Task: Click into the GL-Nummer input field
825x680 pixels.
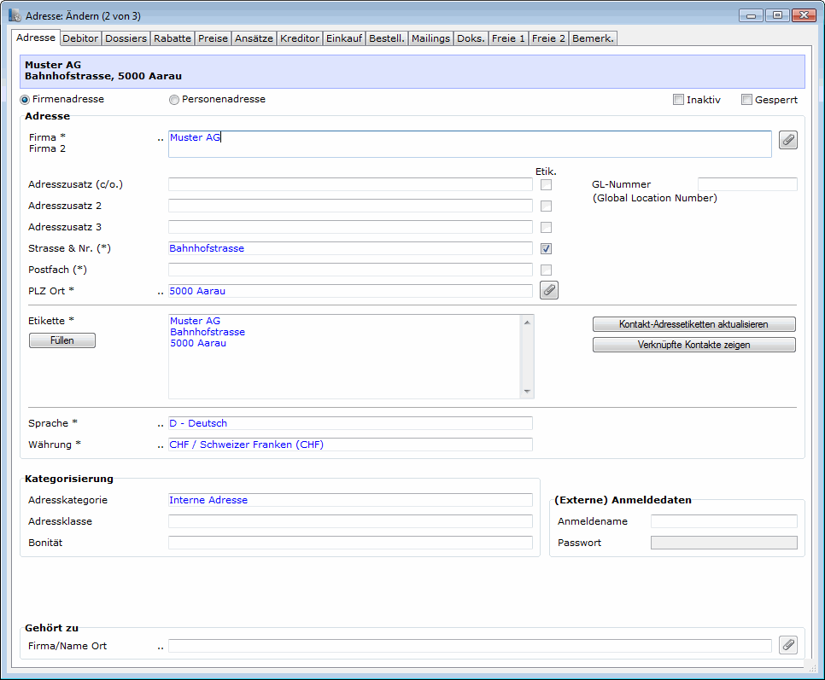Action: click(x=747, y=184)
